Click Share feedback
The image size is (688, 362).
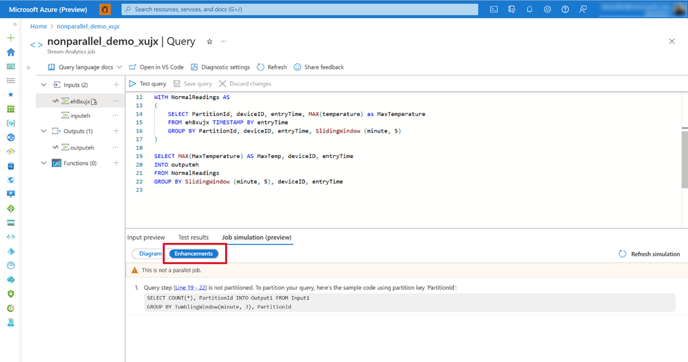coord(319,67)
